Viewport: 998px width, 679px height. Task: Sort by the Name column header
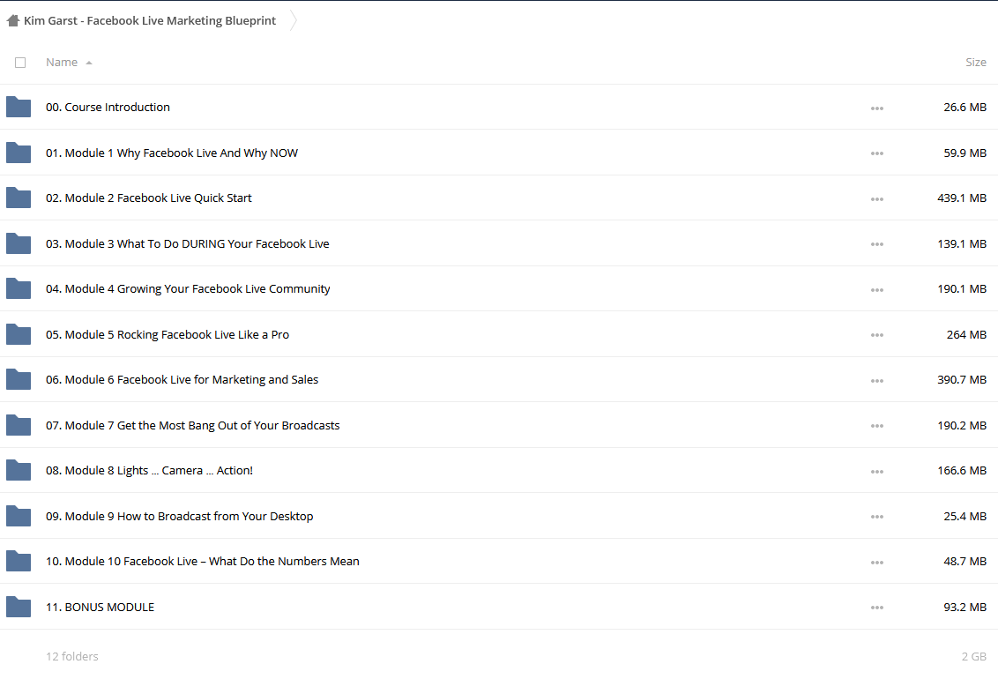tap(62, 63)
